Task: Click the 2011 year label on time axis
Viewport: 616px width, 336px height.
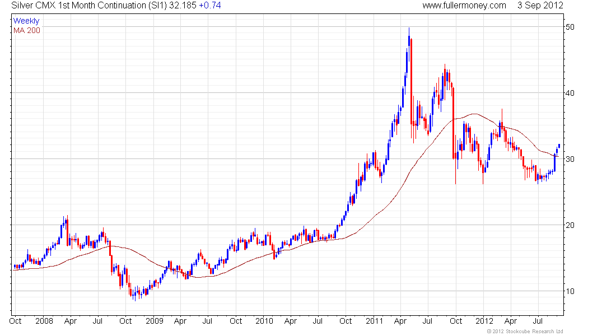Action: [375, 321]
